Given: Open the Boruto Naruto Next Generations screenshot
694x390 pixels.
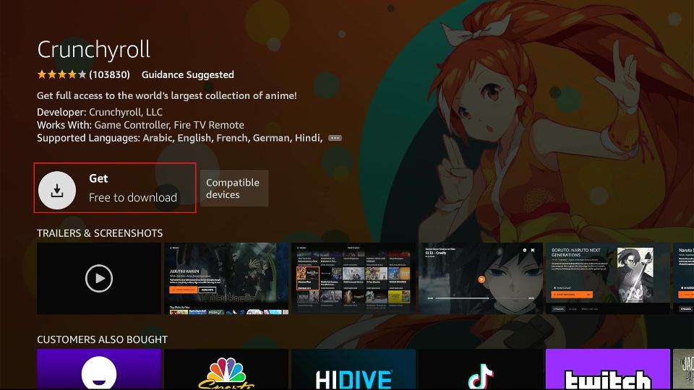Looking at the screenshot, I should pos(608,279).
